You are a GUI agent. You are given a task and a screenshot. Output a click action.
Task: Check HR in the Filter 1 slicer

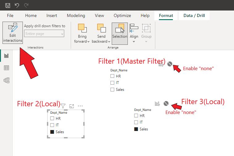coord(112,76)
